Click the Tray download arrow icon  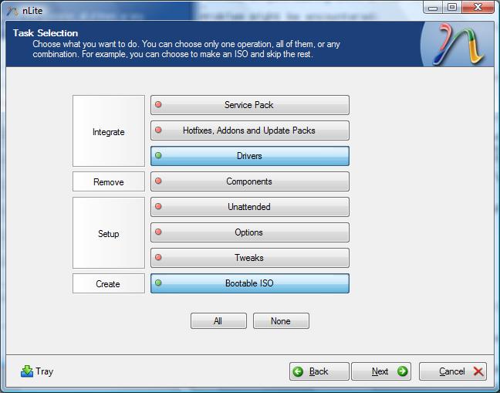[27, 371]
